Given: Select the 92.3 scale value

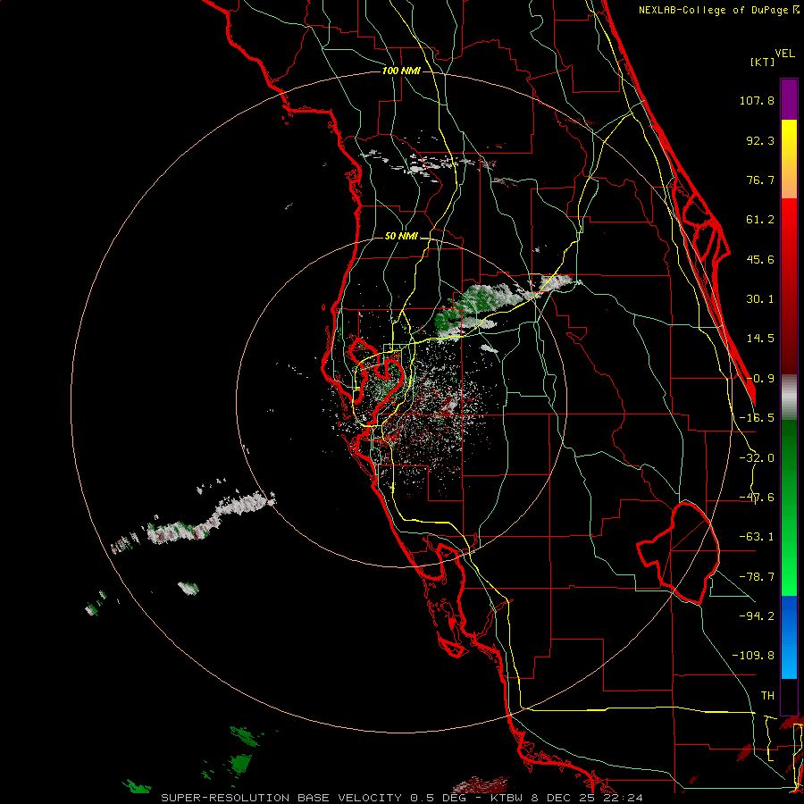Looking at the screenshot, I should click(x=760, y=140).
